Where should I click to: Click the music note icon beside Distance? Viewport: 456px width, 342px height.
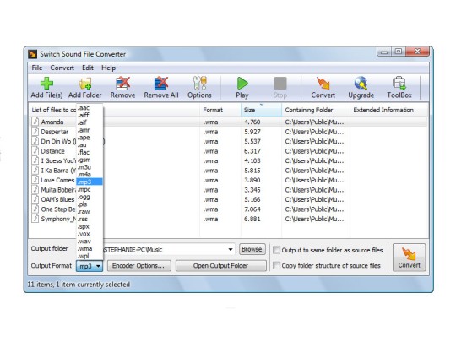[x=35, y=151]
